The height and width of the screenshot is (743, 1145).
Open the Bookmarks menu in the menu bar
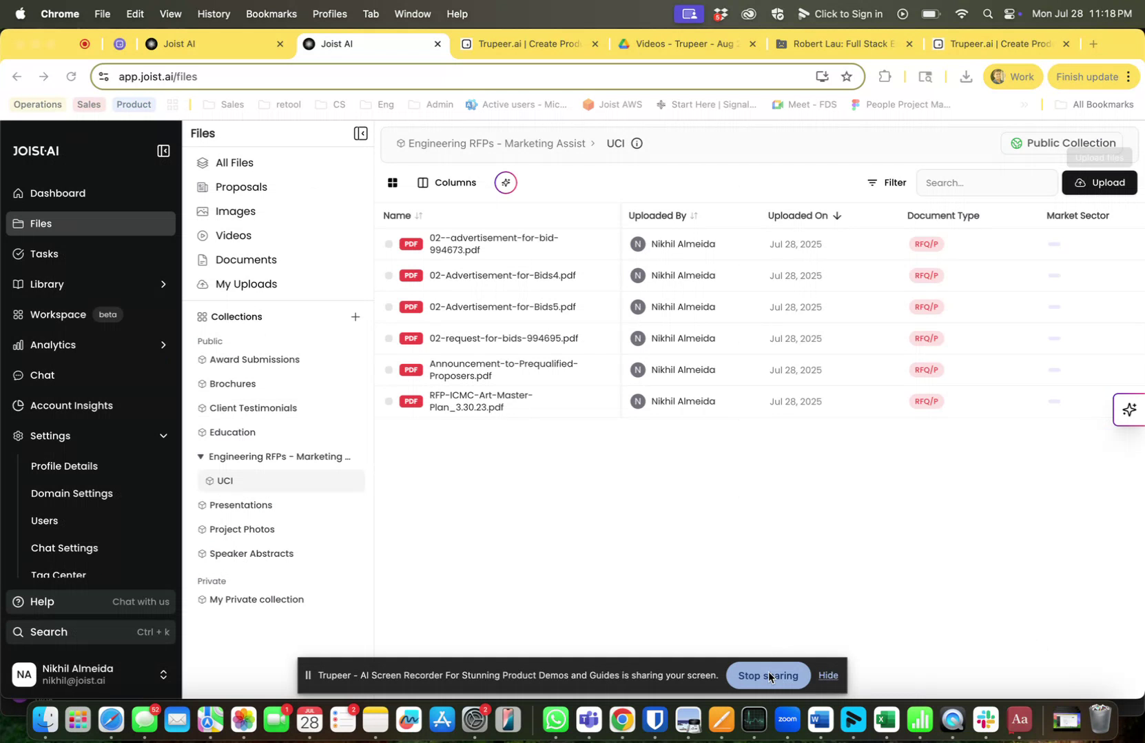[x=271, y=14]
